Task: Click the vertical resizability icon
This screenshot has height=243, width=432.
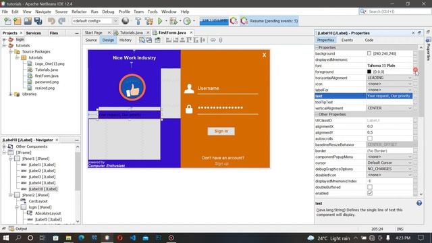Action: click(221, 40)
